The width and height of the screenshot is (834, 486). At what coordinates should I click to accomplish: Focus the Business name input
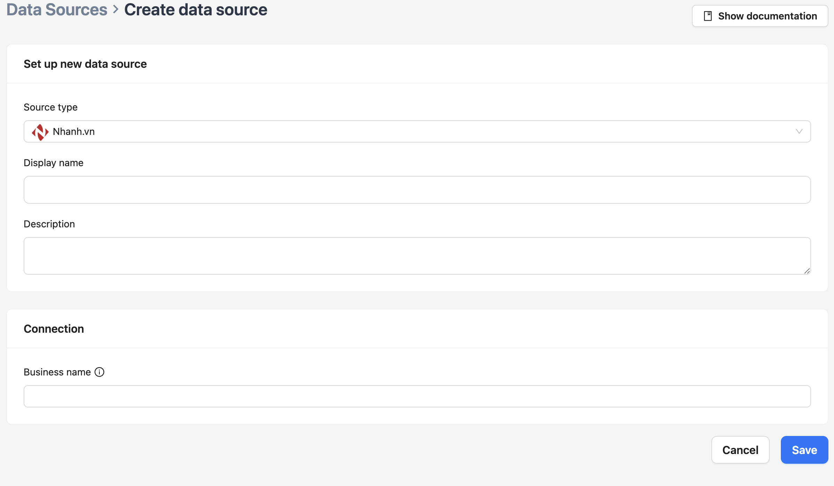coord(417,396)
